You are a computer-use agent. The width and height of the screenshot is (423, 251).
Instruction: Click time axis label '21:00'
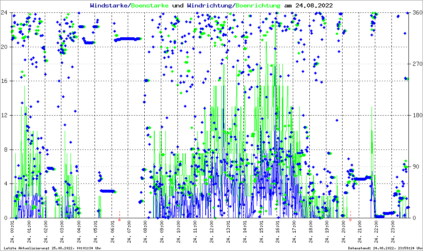point(359,227)
